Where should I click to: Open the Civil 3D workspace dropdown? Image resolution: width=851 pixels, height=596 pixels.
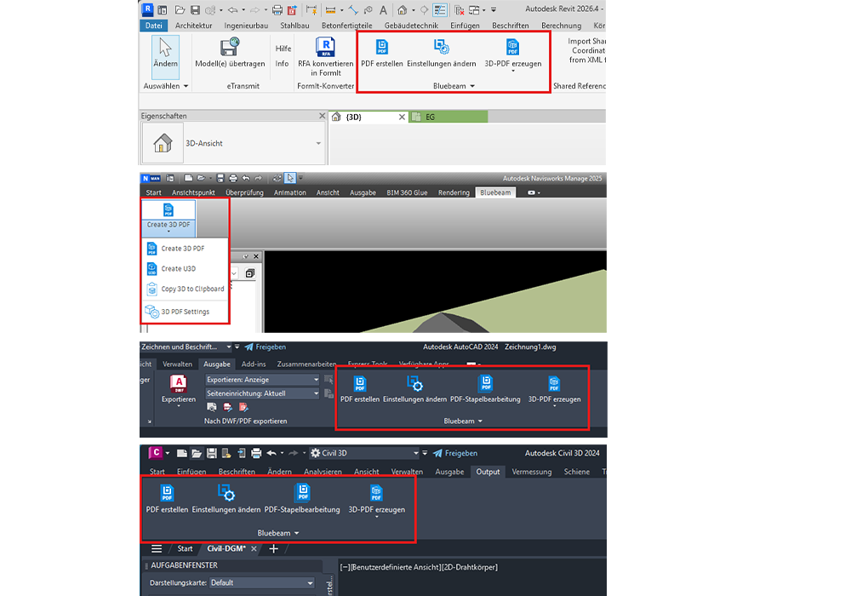pyautogui.click(x=364, y=453)
